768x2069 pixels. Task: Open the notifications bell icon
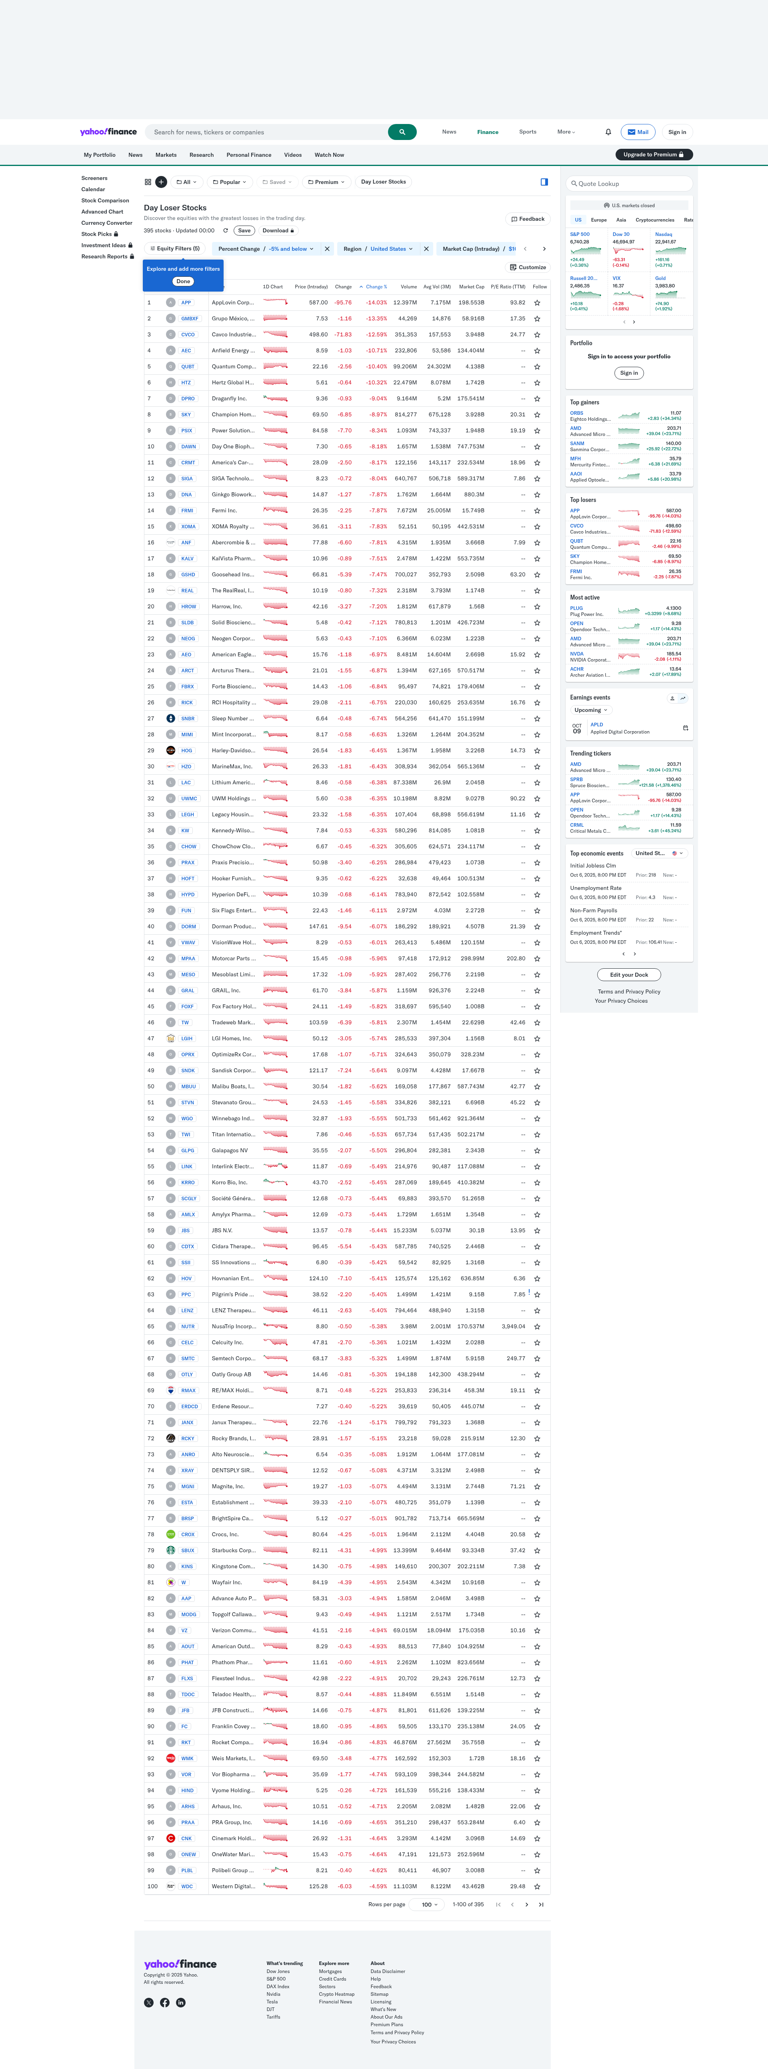[608, 132]
